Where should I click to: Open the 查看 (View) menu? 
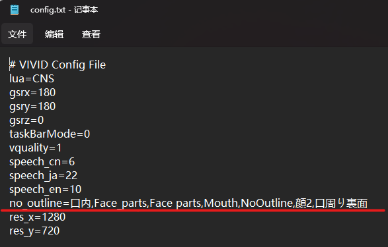coord(91,34)
